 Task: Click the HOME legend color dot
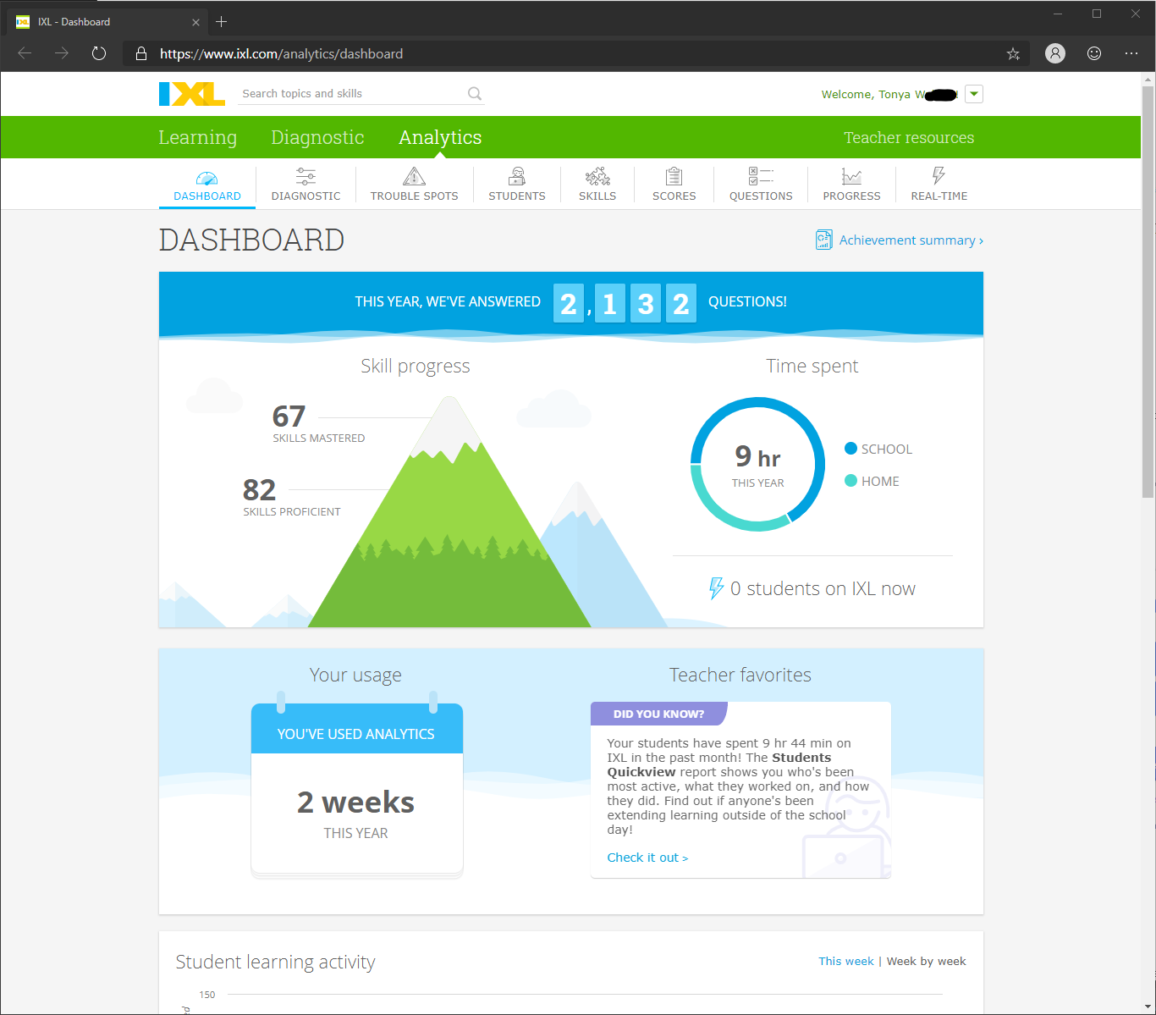point(851,481)
